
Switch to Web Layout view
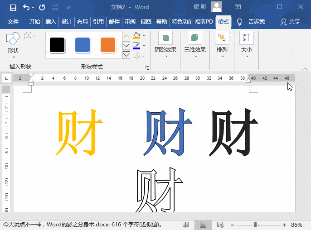tap(220, 225)
